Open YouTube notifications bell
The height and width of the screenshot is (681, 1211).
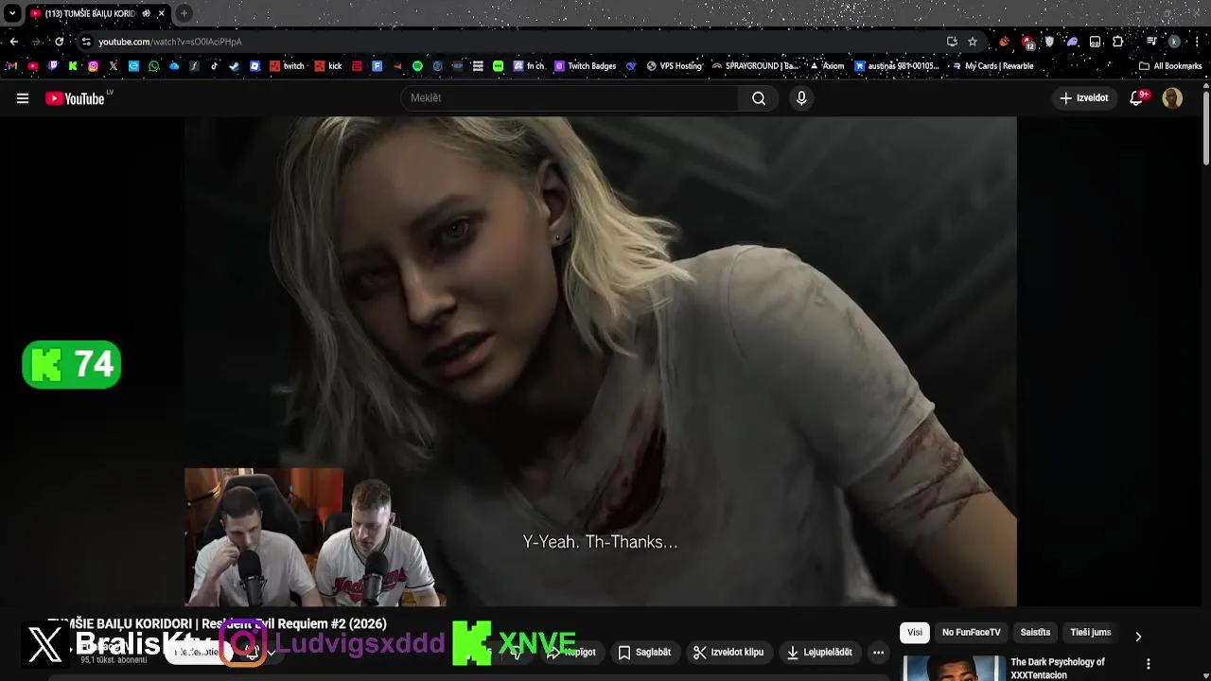[1137, 98]
